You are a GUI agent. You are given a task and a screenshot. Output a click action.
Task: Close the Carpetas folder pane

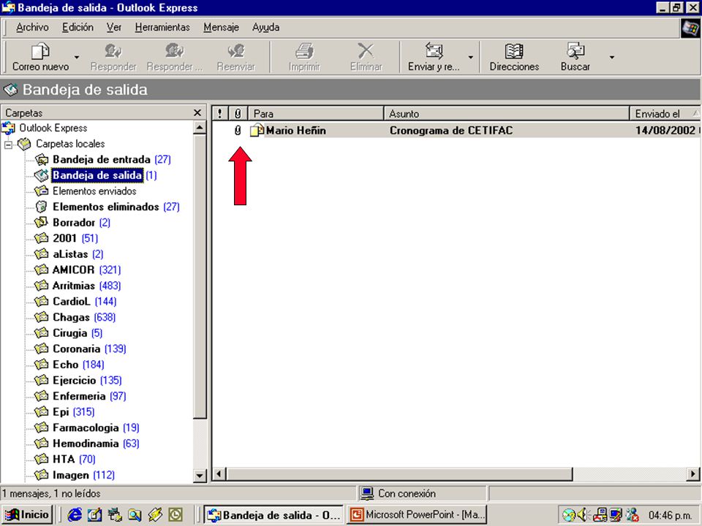[x=197, y=113]
